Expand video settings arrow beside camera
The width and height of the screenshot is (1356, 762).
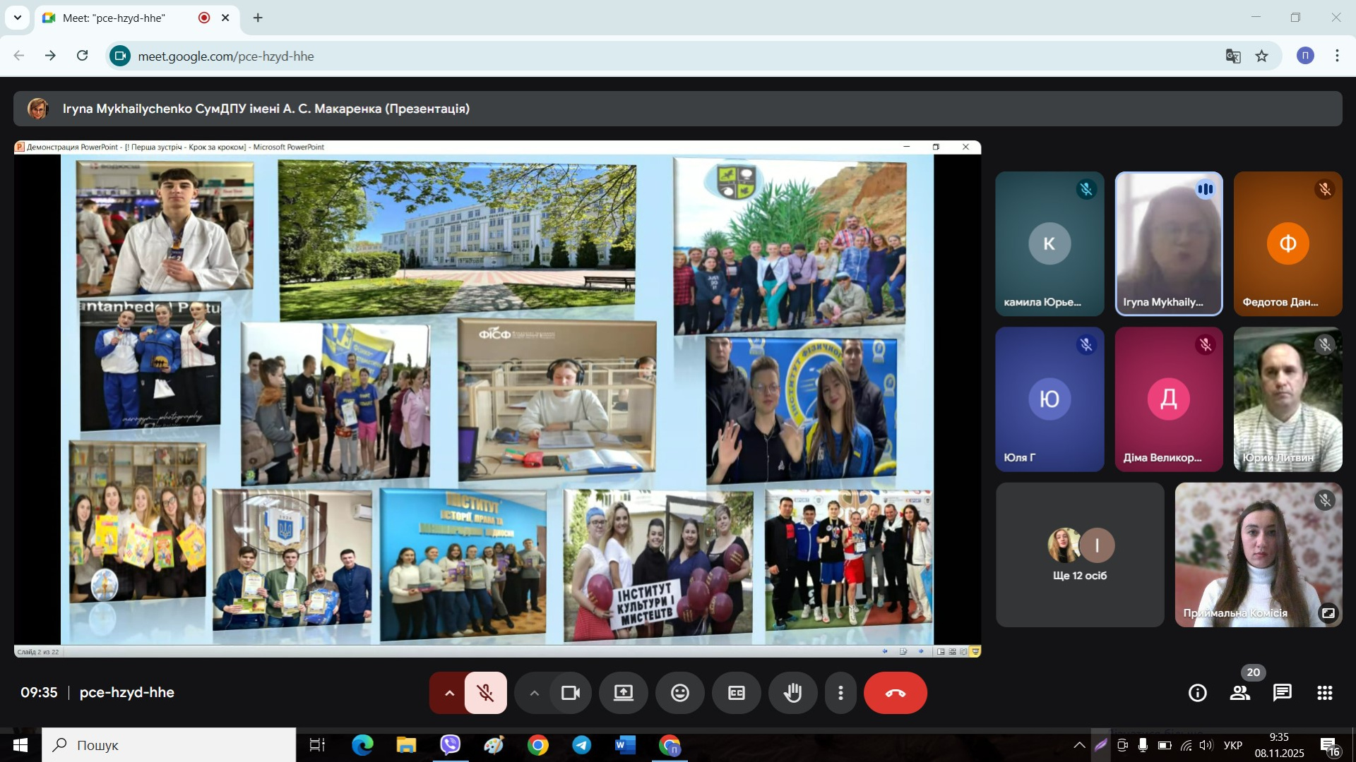[x=535, y=693]
